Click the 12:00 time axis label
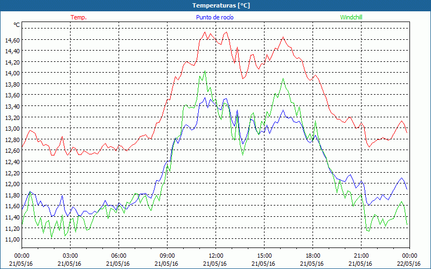Image resolution: width=431 pixels, height=269 pixels. pyautogui.click(x=216, y=256)
